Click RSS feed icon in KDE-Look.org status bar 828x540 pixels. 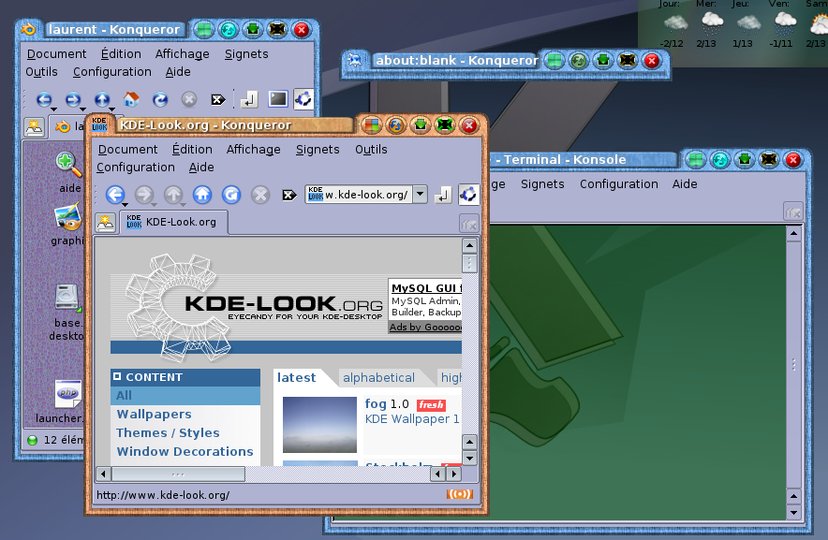click(x=459, y=494)
